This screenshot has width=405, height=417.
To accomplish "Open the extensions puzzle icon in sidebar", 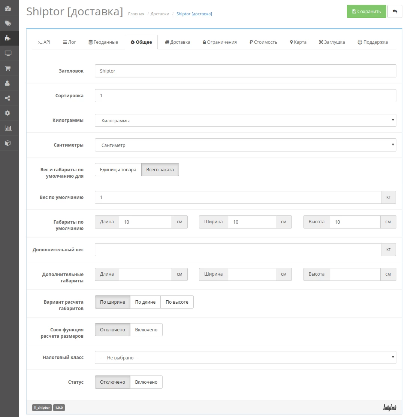I will point(8,38).
